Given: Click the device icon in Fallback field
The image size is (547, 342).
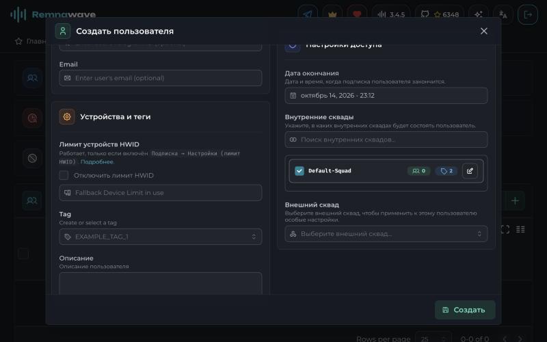Looking at the screenshot, I should tap(67, 193).
